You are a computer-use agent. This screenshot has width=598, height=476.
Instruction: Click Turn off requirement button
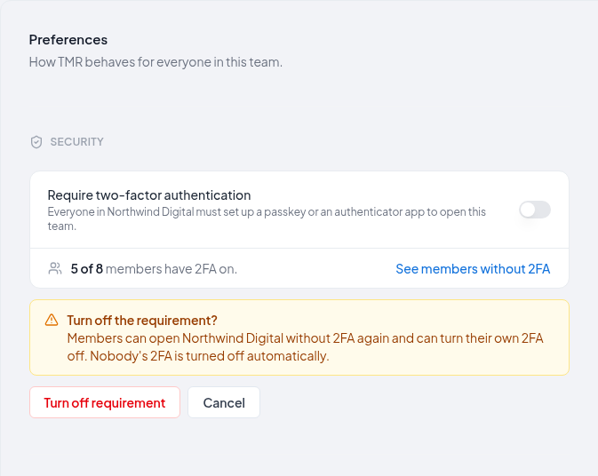(x=105, y=402)
